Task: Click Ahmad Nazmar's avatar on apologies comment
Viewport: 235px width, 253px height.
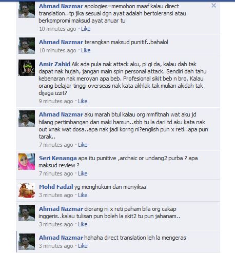Action: click(x=27, y=10)
